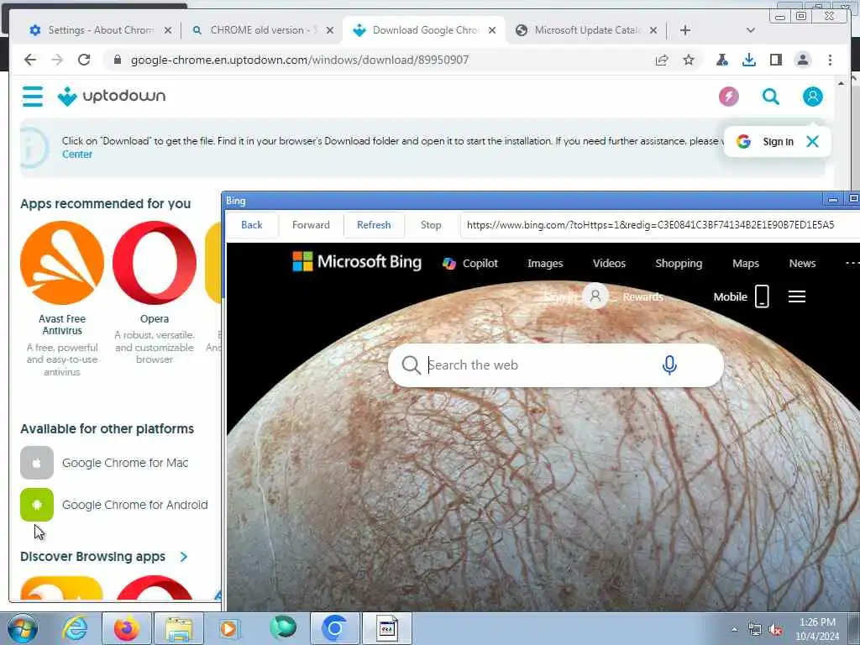This screenshot has height=645, width=860.
Task: Open Avast Free Antivirus app icon
Action: 62,263
